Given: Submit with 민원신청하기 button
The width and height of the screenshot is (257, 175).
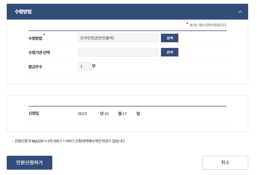Looking at the screenshot, I should click(30, 163).
